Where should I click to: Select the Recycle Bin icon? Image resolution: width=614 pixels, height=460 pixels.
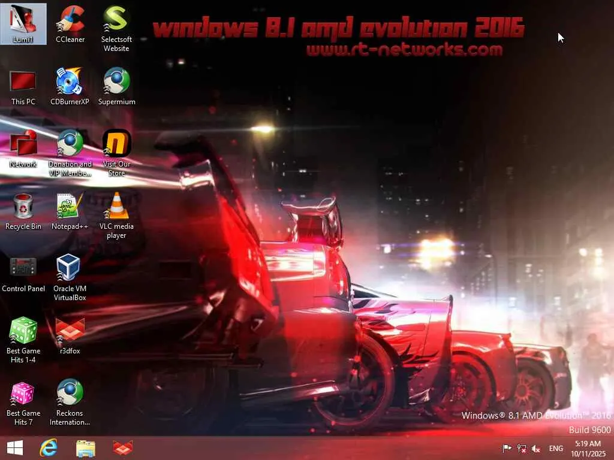pos(23,211)
